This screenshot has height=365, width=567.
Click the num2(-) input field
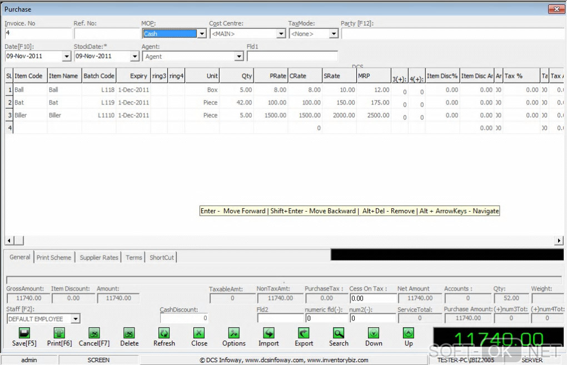[x=373, y=318]
